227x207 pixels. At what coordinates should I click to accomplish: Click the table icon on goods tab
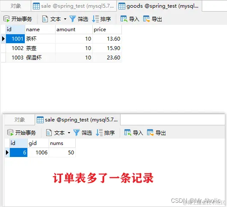[x=122, y=6]
